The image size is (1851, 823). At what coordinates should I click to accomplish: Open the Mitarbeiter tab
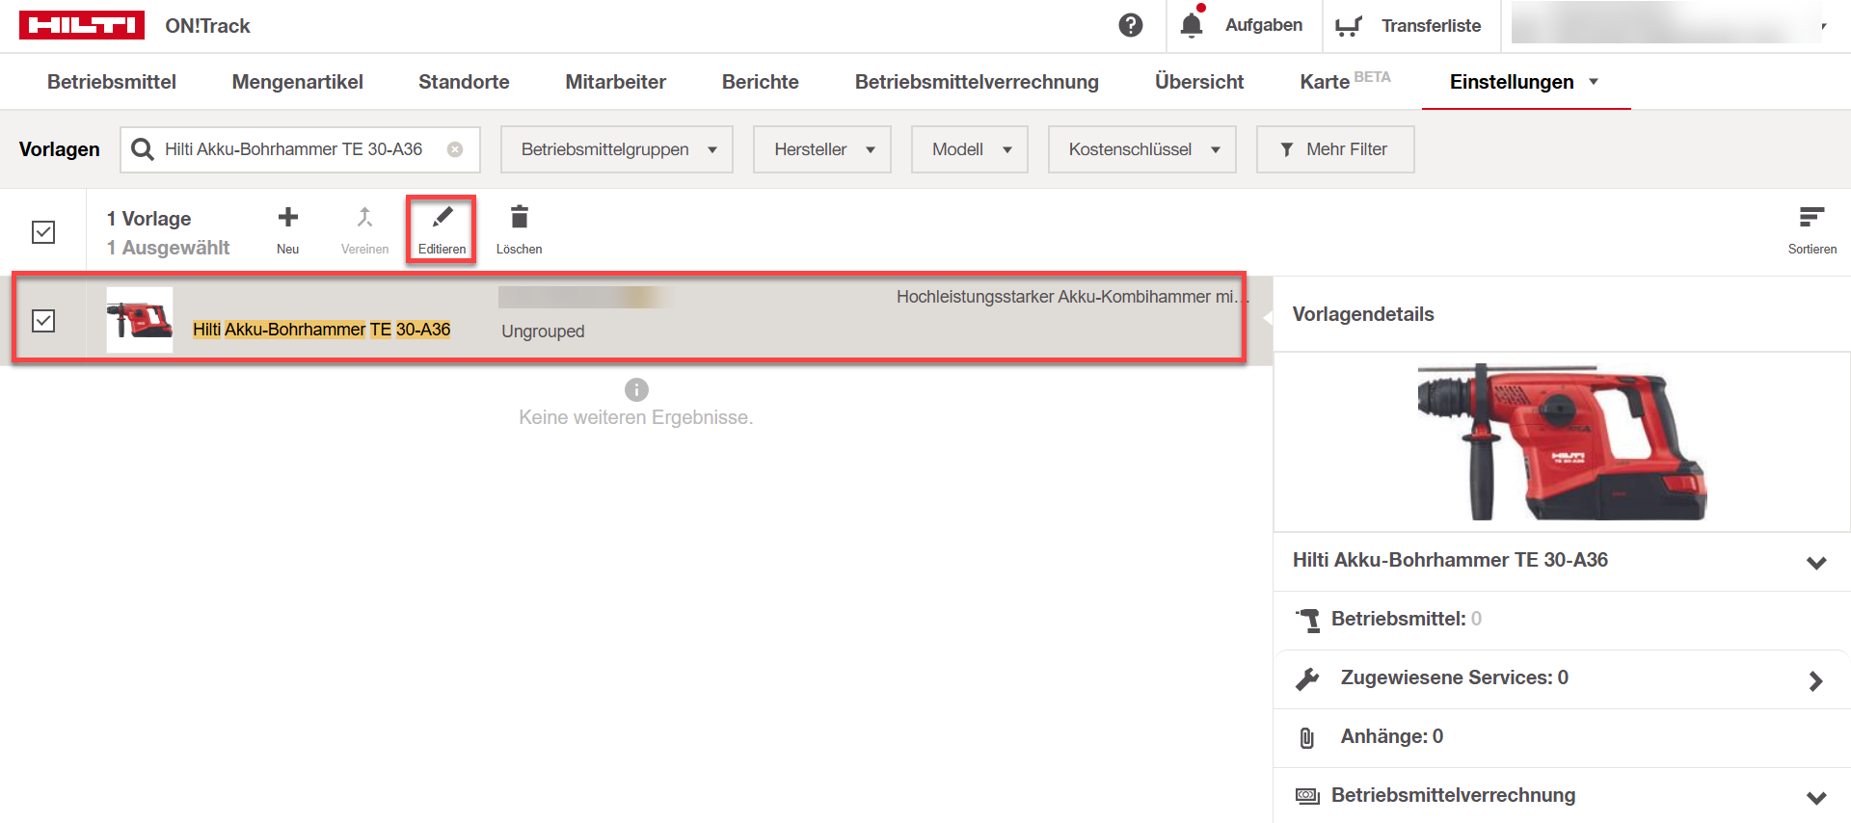tap(616, 82)
